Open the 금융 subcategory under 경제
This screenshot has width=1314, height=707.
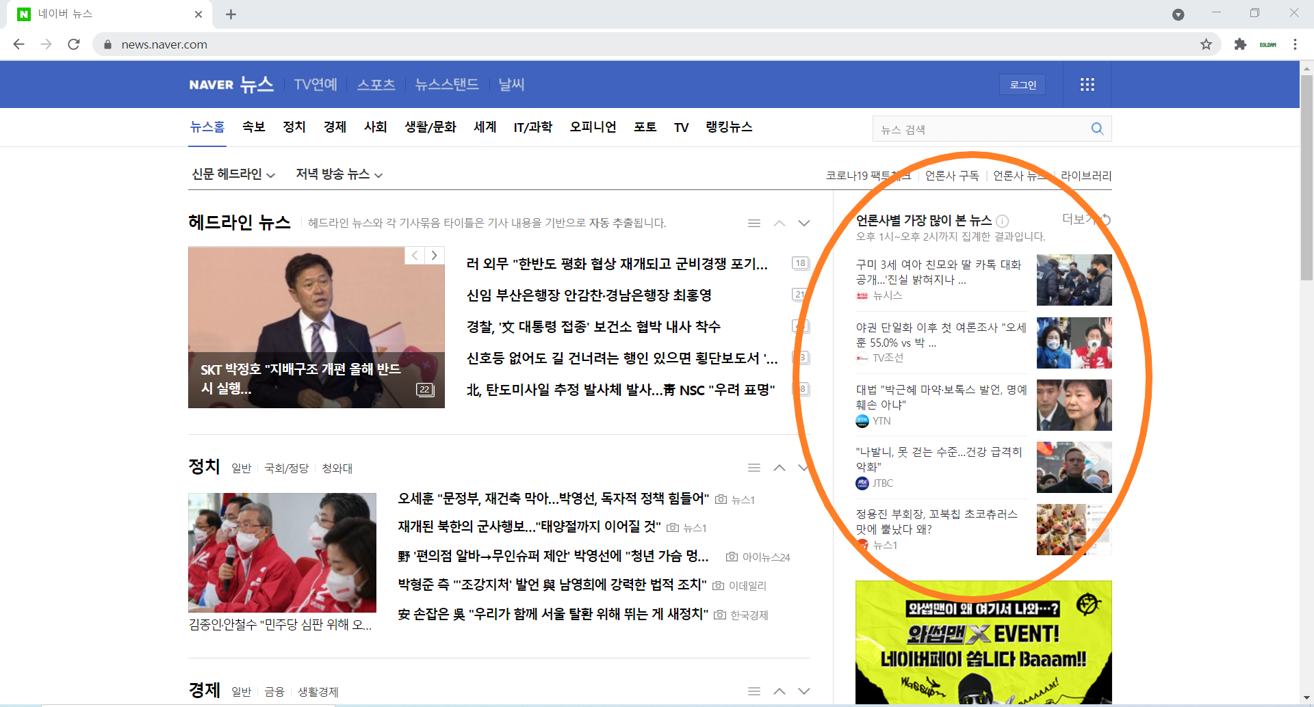(274, 692)
